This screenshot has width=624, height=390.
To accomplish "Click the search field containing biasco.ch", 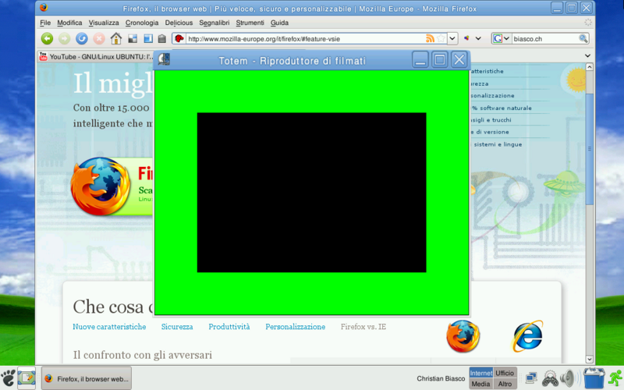I will coord(544,38).
